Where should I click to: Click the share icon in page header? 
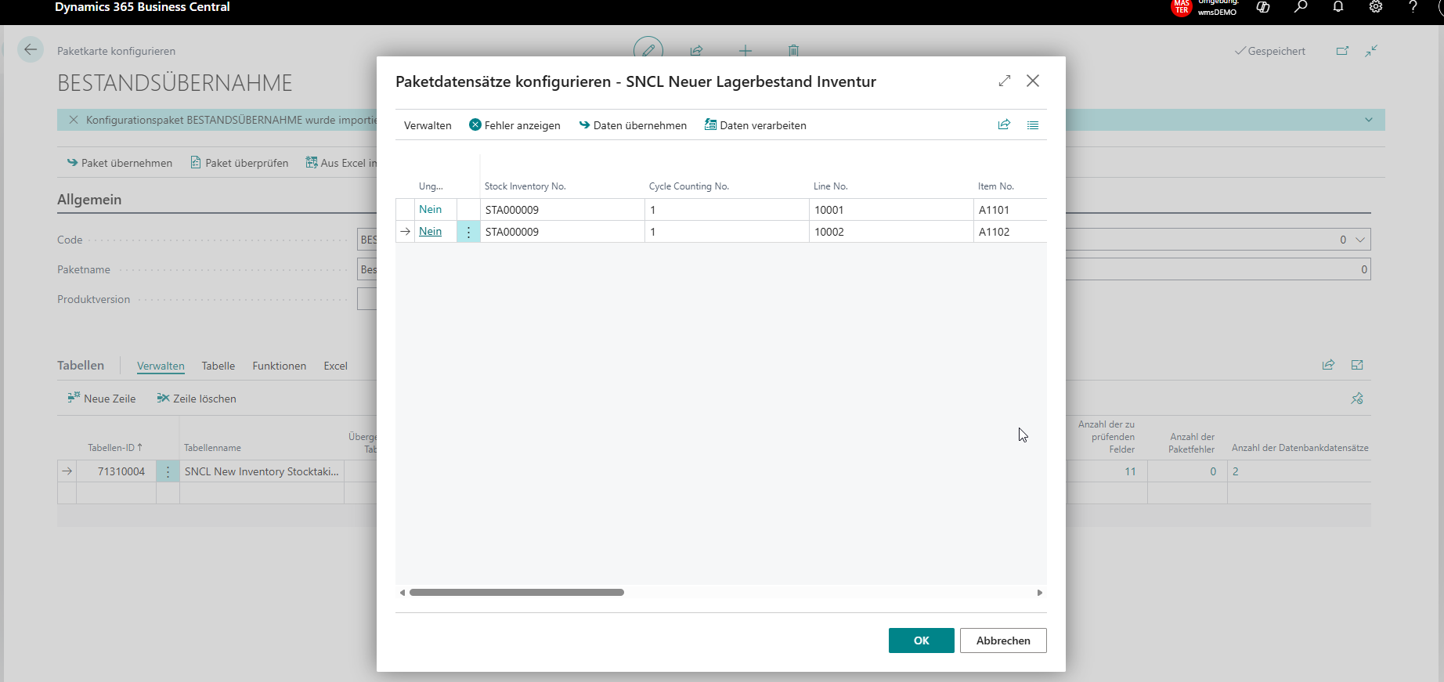(x=696, y=51)
